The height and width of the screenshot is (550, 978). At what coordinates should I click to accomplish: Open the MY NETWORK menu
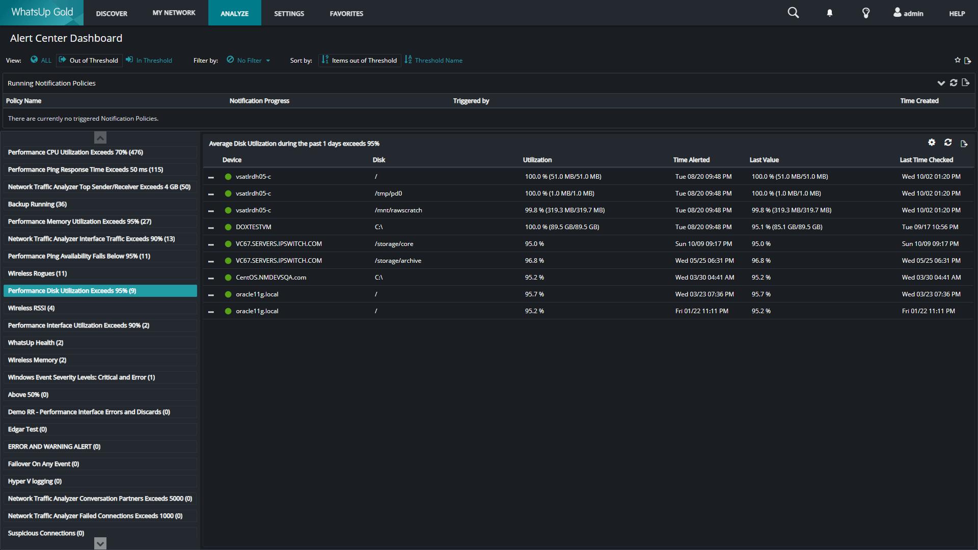click(x=174, y=13)
